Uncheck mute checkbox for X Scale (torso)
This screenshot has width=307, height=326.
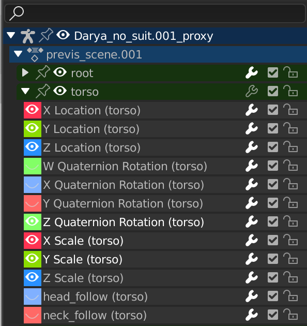pyautogui.click(x=273, y=240)
